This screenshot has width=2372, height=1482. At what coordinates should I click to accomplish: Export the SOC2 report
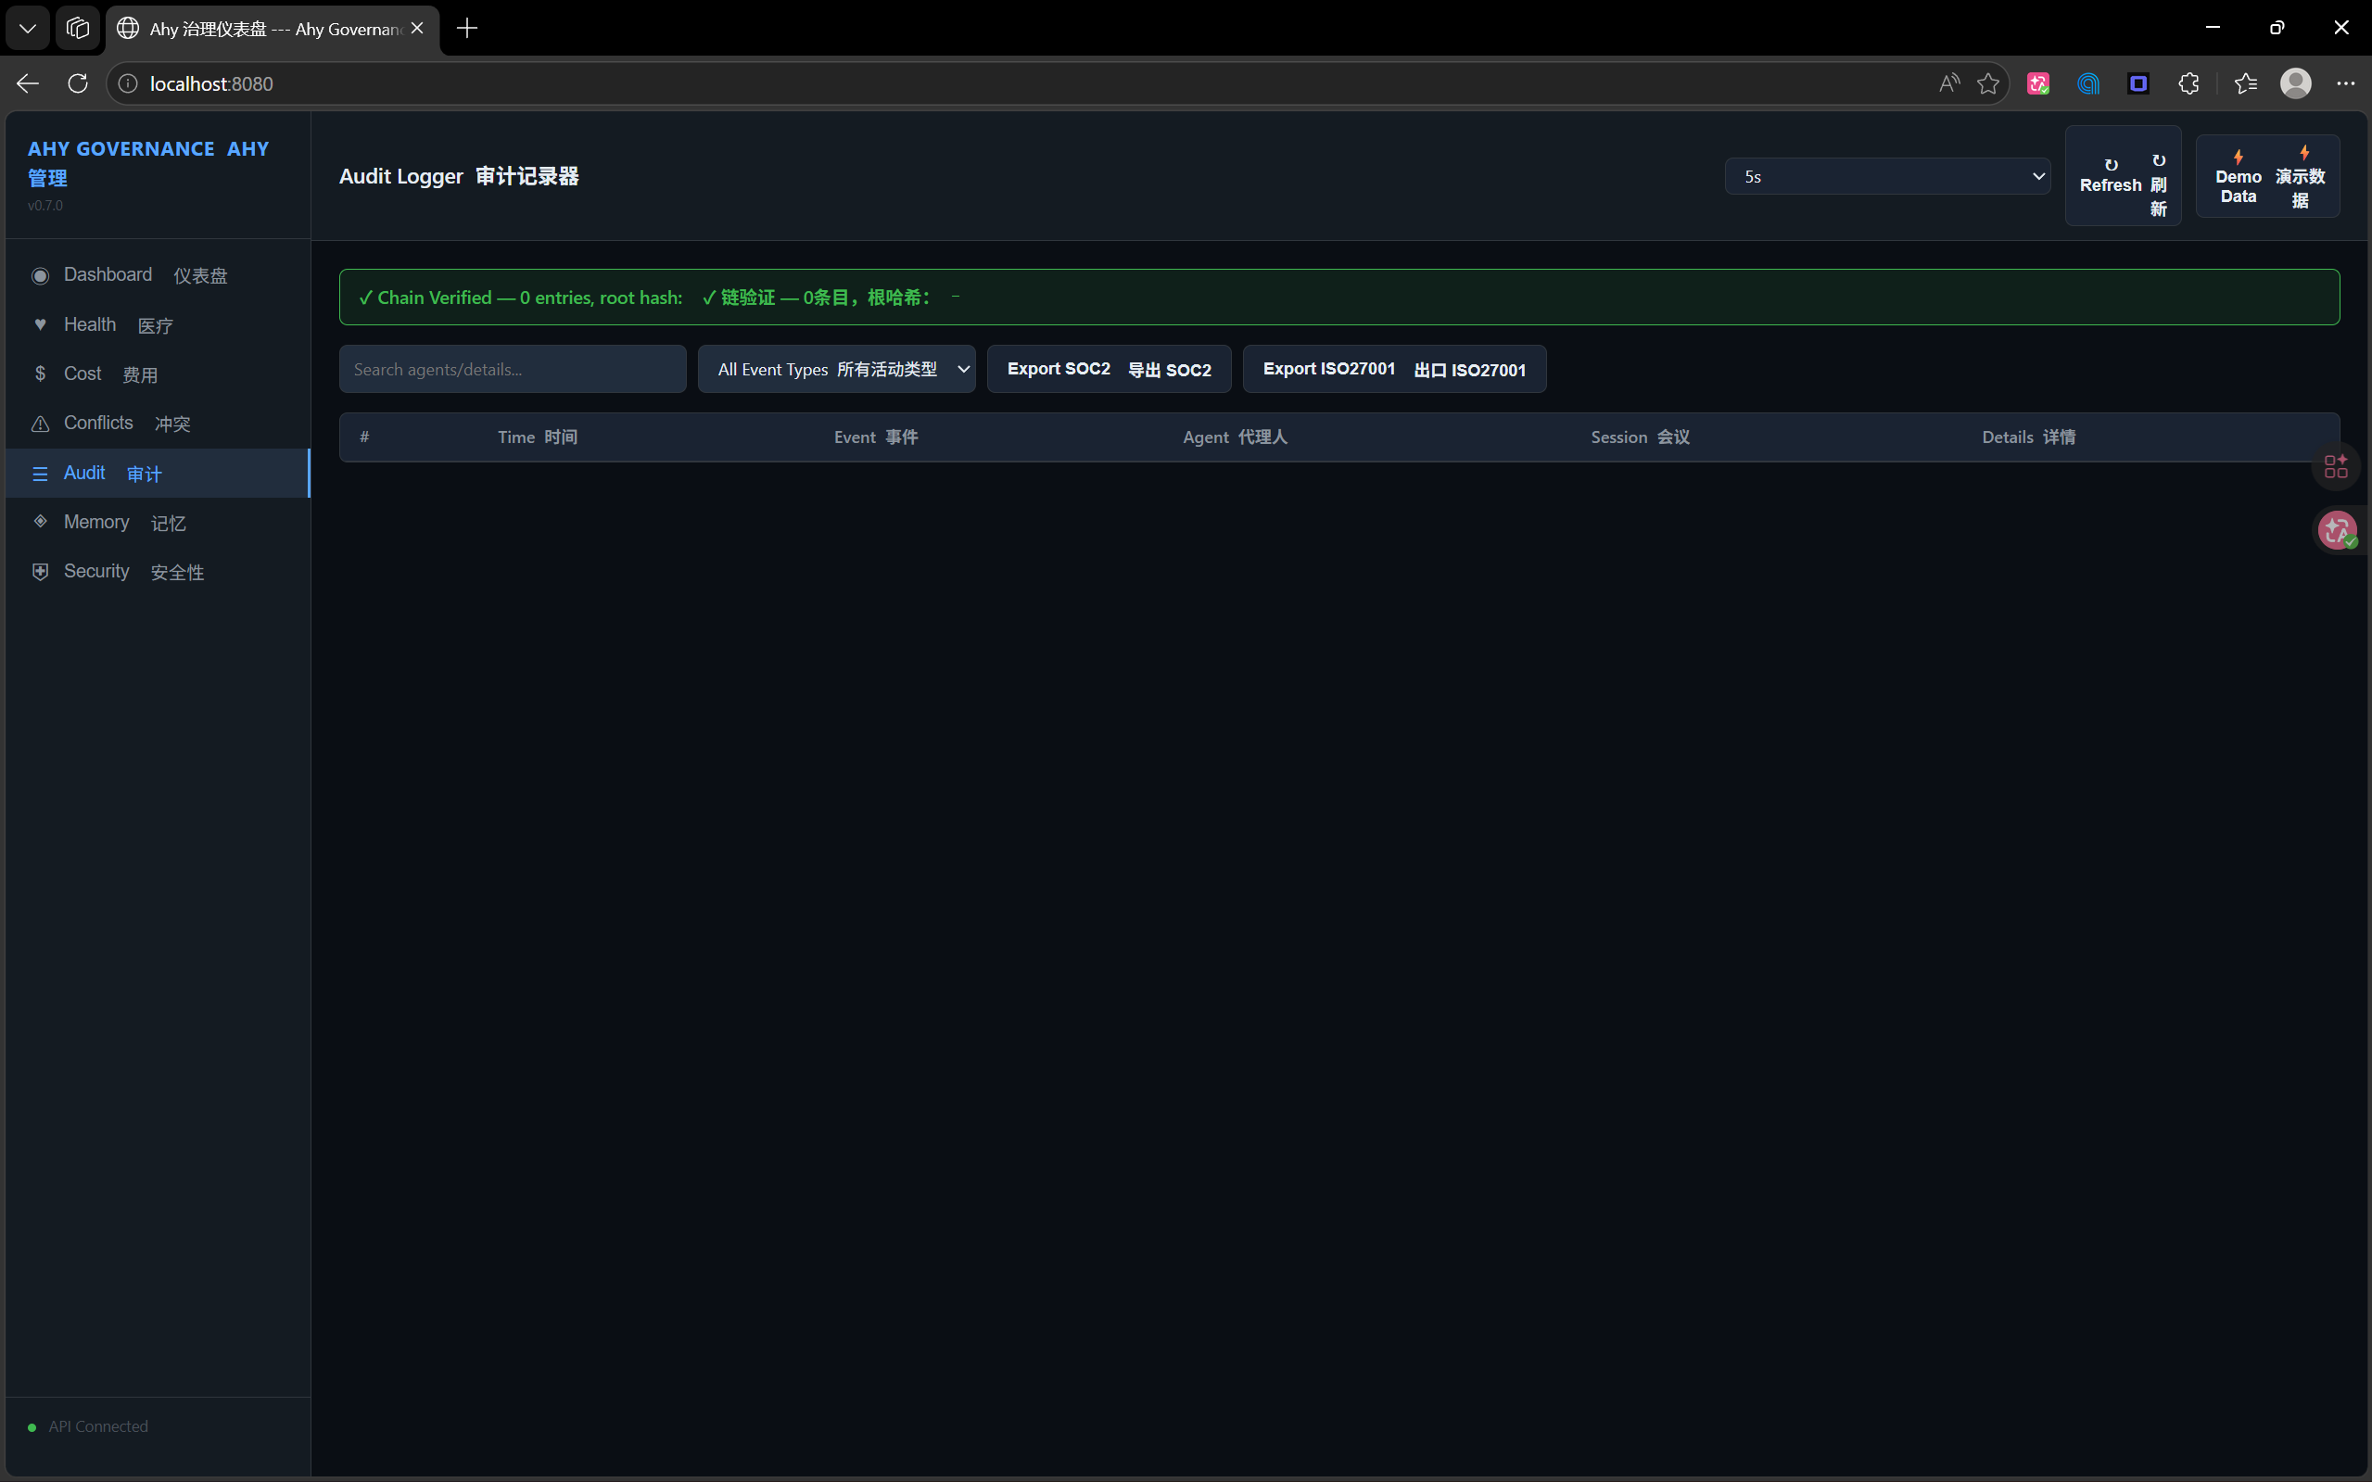pyautogui.click(x=1109, y=370)
